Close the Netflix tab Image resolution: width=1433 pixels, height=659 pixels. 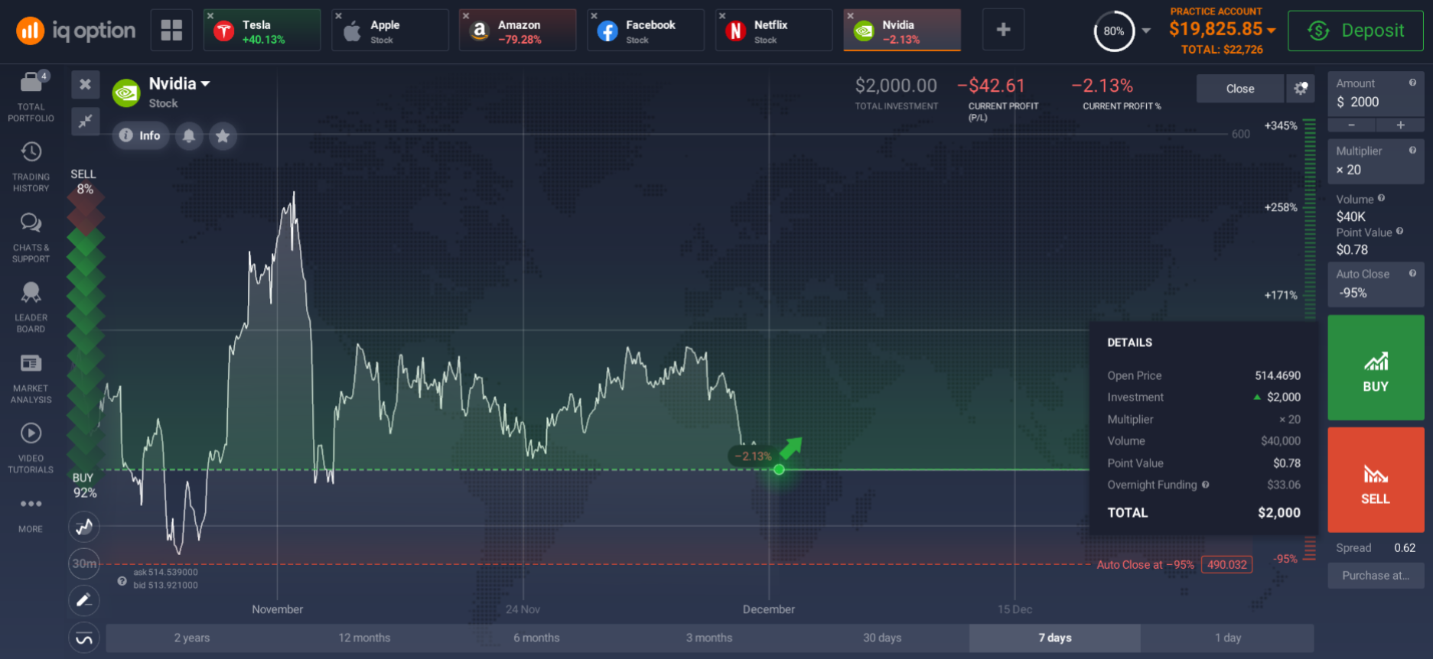721,15
